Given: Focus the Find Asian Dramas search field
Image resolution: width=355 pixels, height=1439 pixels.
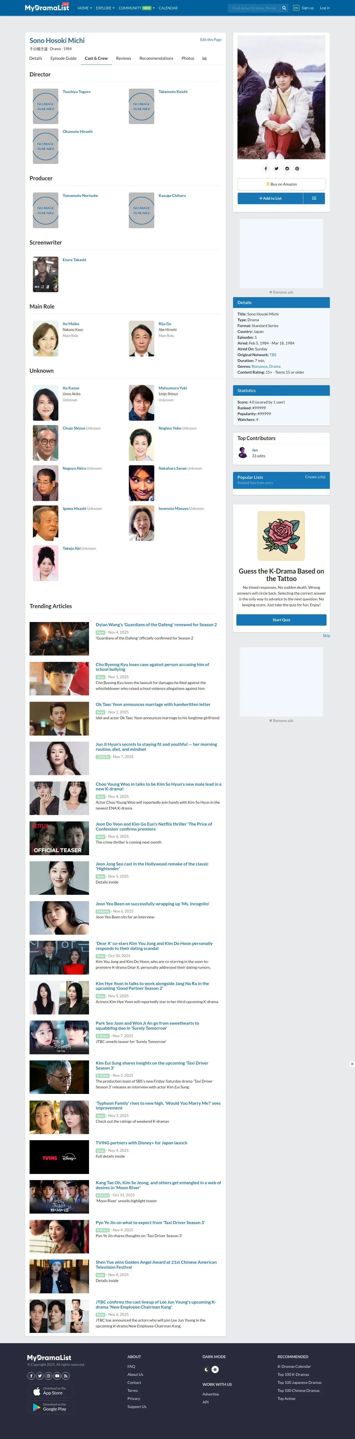Looking at the screenshot, I should point(254,8).
